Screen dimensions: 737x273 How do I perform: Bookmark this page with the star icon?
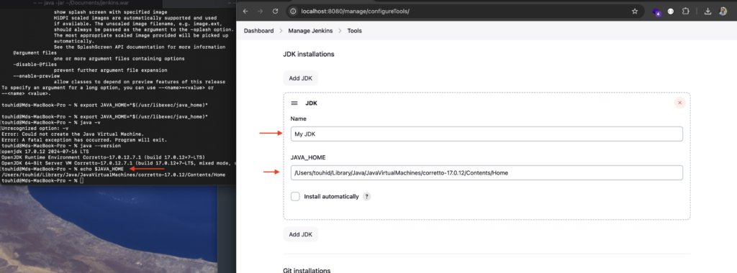pyautogui.click(x=635, y=11)
